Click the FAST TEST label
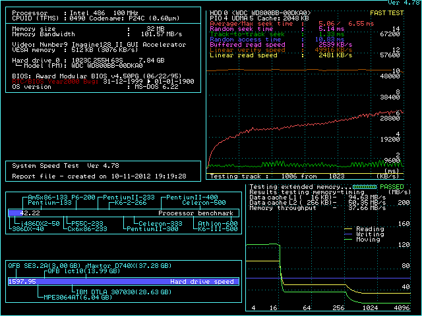Screen dimensions: 422x316 388,13
